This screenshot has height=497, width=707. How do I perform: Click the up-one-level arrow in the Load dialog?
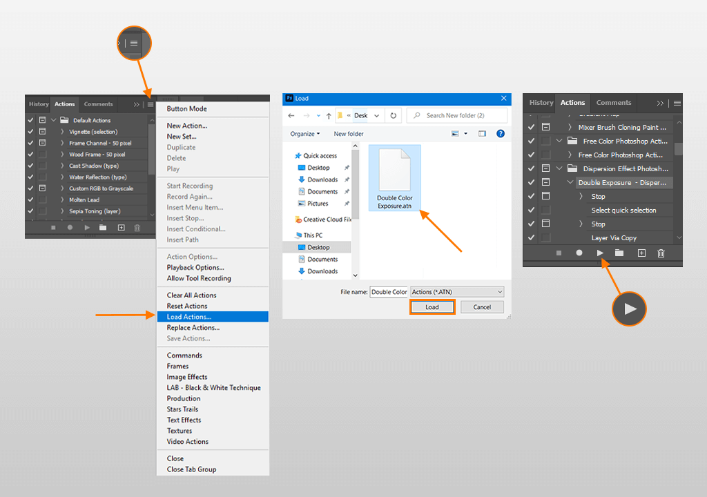[329, 116]
